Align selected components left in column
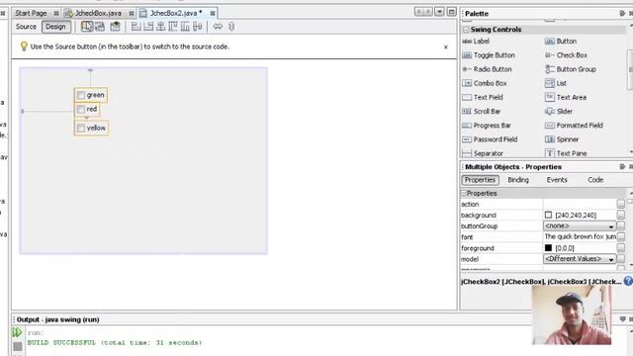Screen dimensions: 633x356 tap(136, 27)
